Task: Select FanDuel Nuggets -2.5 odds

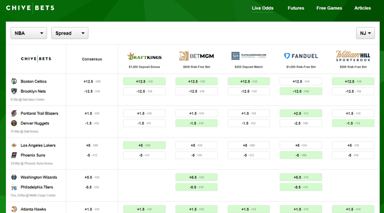Action: pyautogui.click(x=301, y=123)
